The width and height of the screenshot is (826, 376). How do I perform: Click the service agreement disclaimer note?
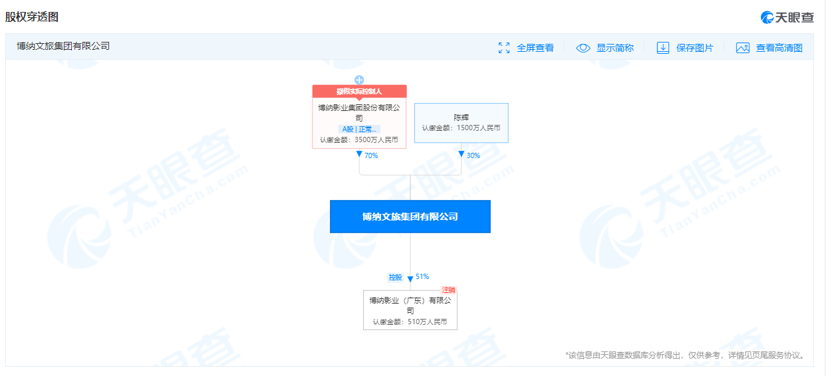[x=685, y=355]
